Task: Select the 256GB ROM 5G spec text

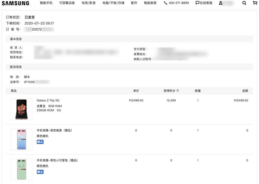Action: [x=49, y=110]
